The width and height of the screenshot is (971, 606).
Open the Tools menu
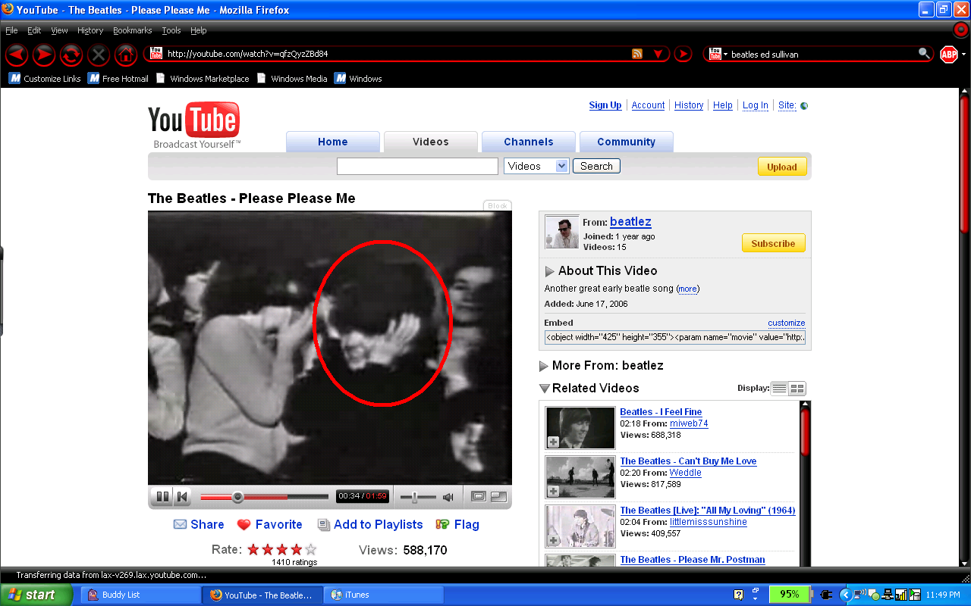click(x=171, y=30)
